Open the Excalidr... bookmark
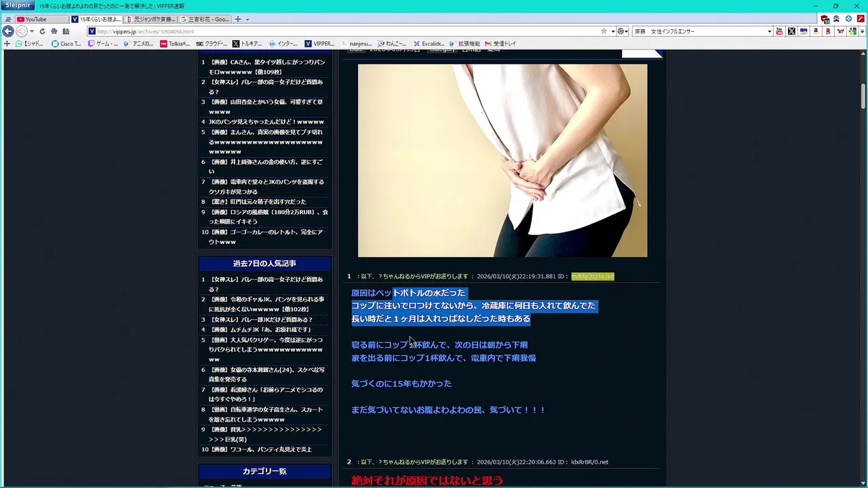 click(x=429, y=43)
